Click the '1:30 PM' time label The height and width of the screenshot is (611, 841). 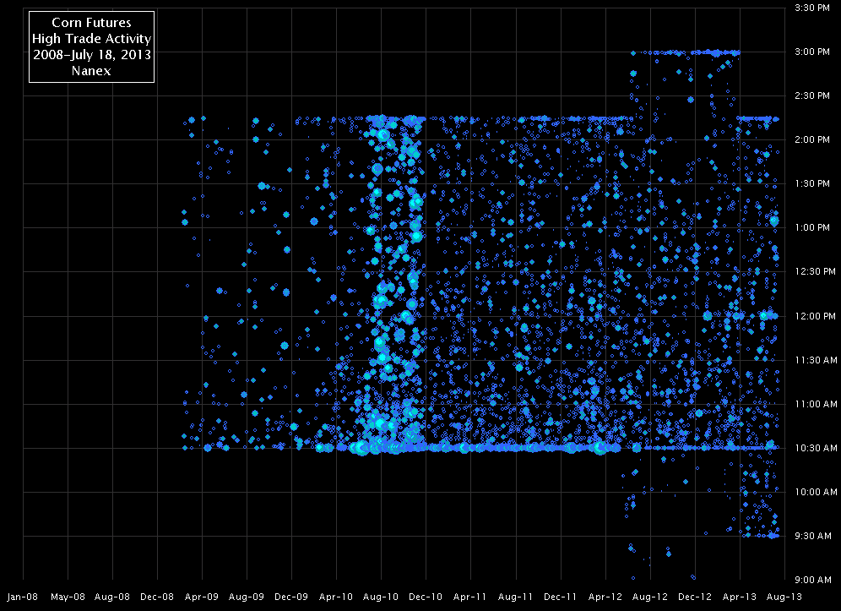(x=812, y=184)
